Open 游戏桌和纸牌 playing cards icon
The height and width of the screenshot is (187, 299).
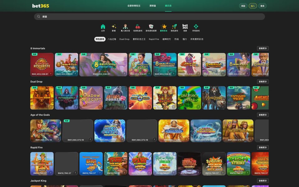point(151,28)
